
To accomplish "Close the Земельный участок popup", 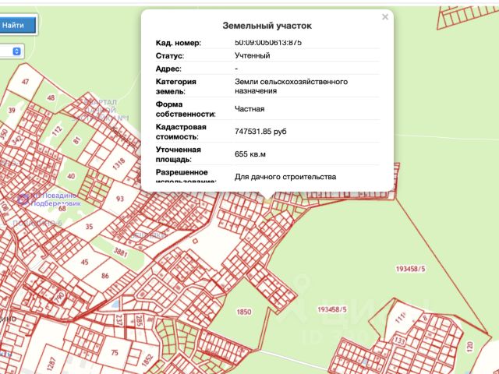I will (x=385, y=17).
